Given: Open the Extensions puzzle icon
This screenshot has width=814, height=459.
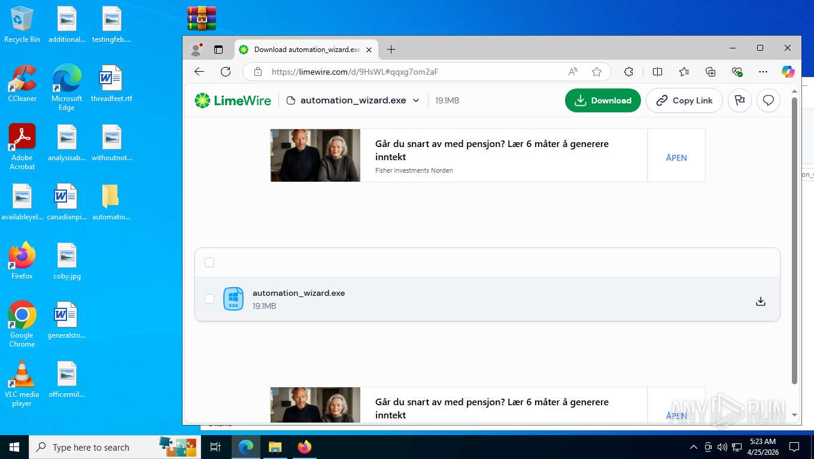Looking at the screenshot, I should point(628,72).
